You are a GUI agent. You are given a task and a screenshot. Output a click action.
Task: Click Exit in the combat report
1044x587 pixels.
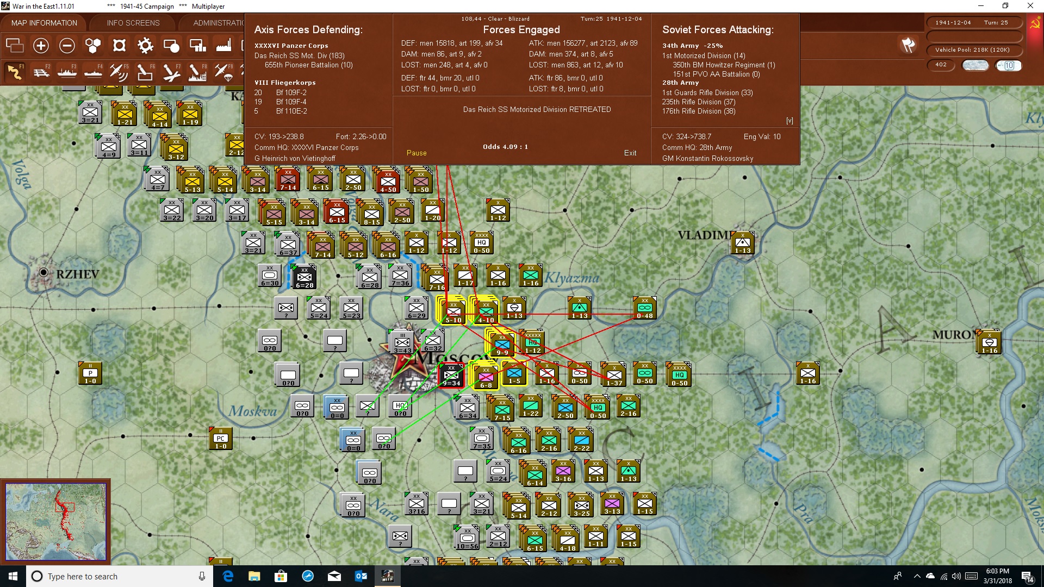pos(630,153)
